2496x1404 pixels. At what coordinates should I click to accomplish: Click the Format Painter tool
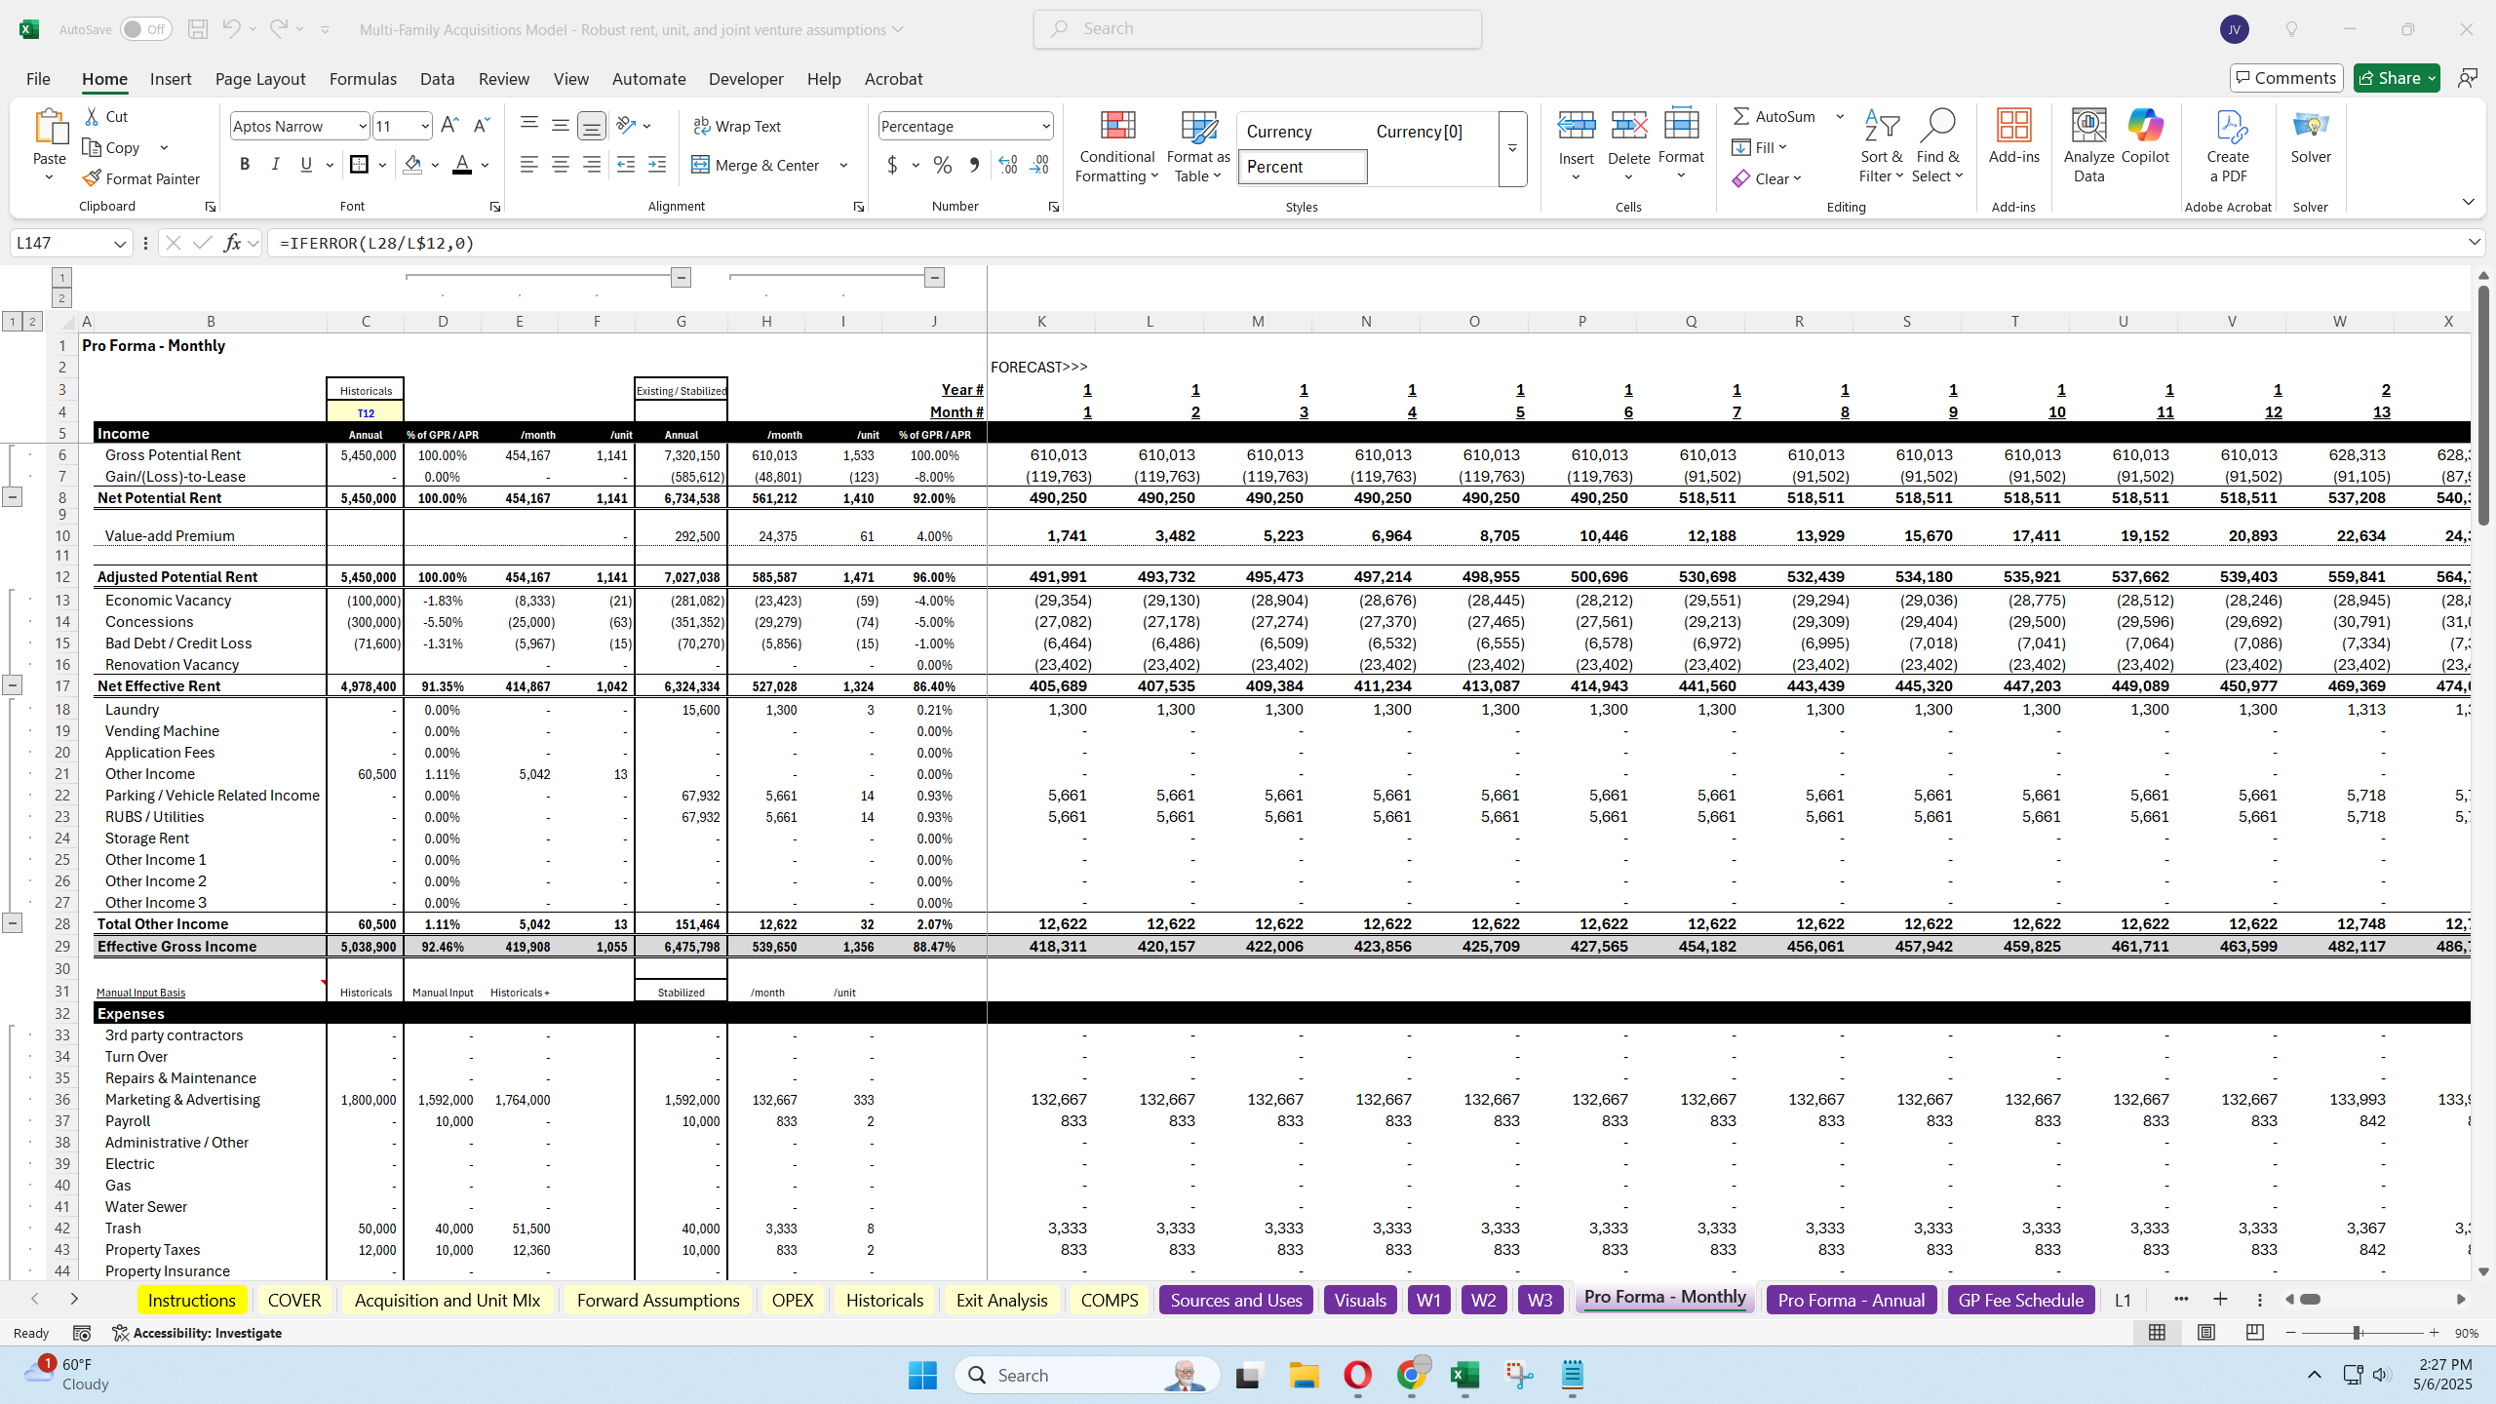point(141,178)
